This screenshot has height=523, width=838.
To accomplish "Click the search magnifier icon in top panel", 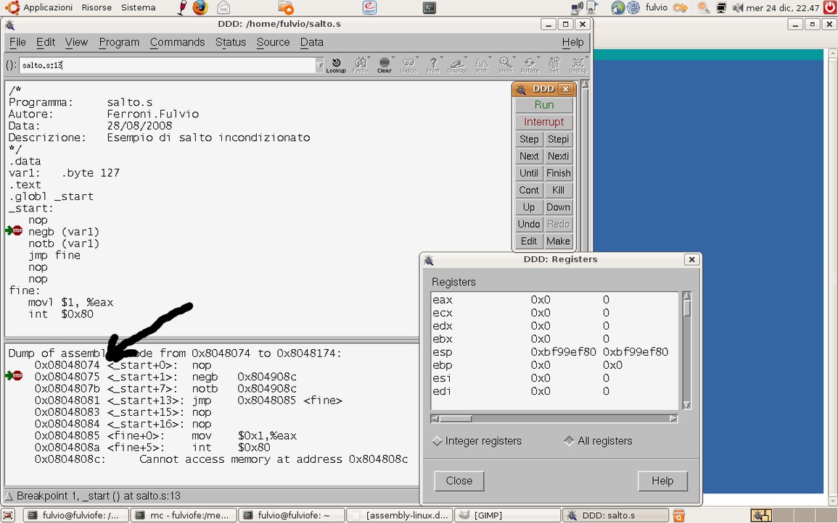I will click(704, 7).
